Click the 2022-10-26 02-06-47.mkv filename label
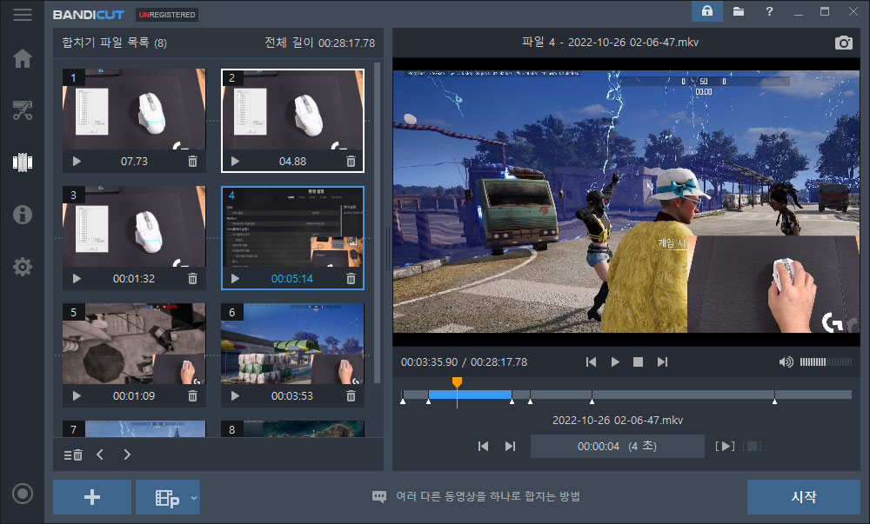Image resolution: width=870 pixels, height=524 pixels. 618,421
